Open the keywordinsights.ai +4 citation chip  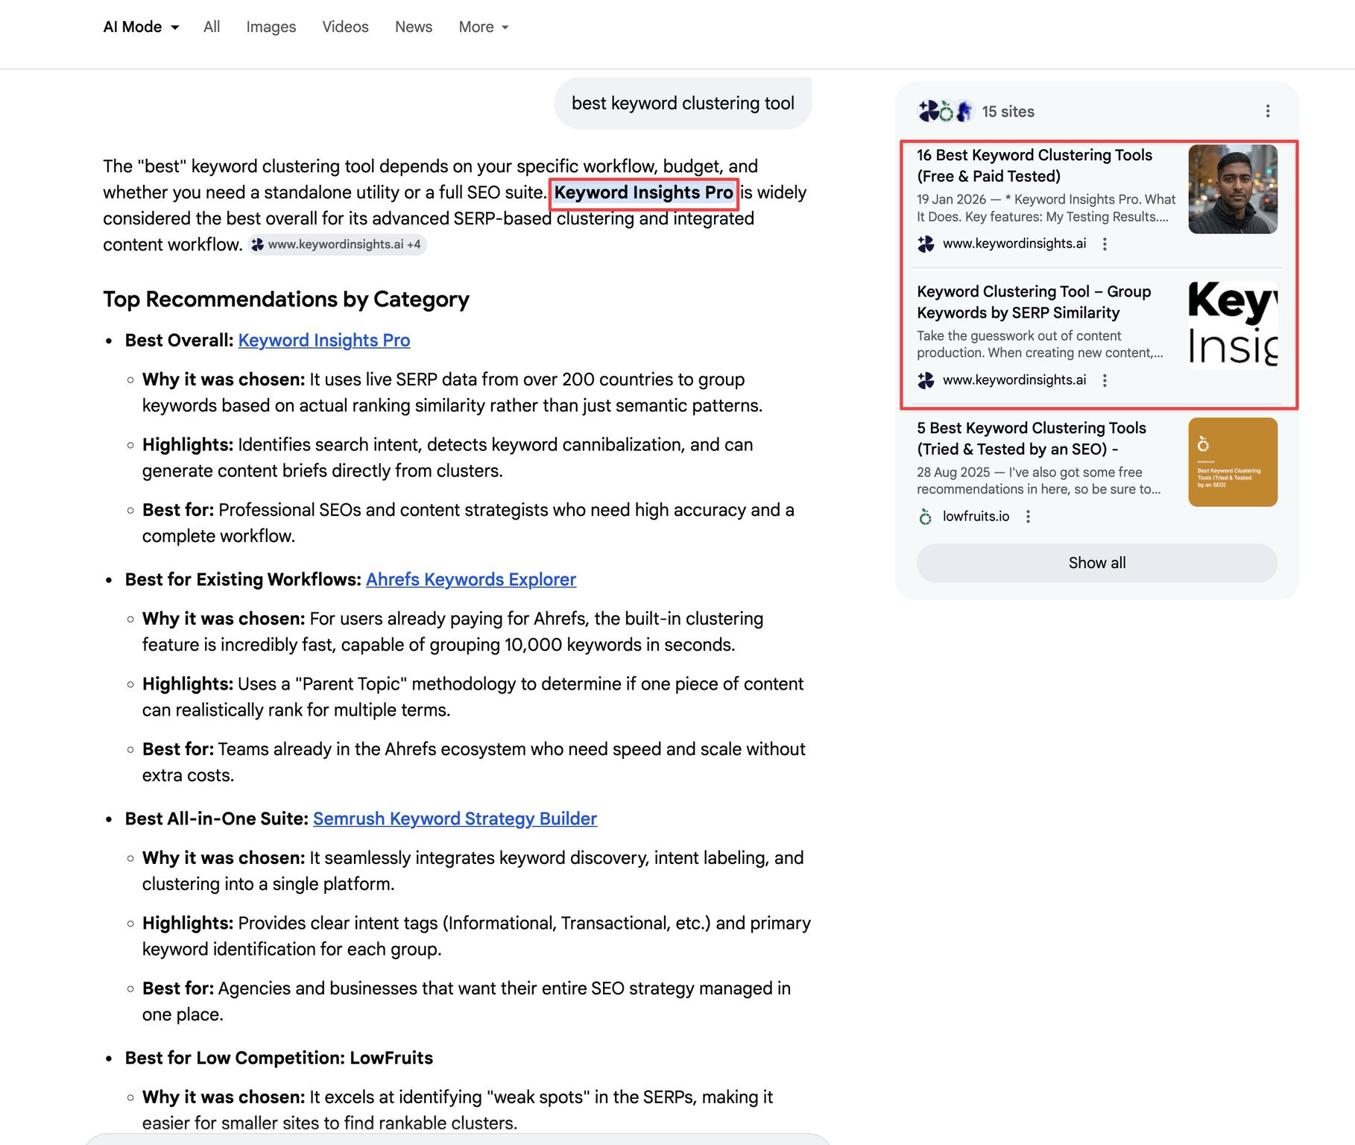(337, 245)
